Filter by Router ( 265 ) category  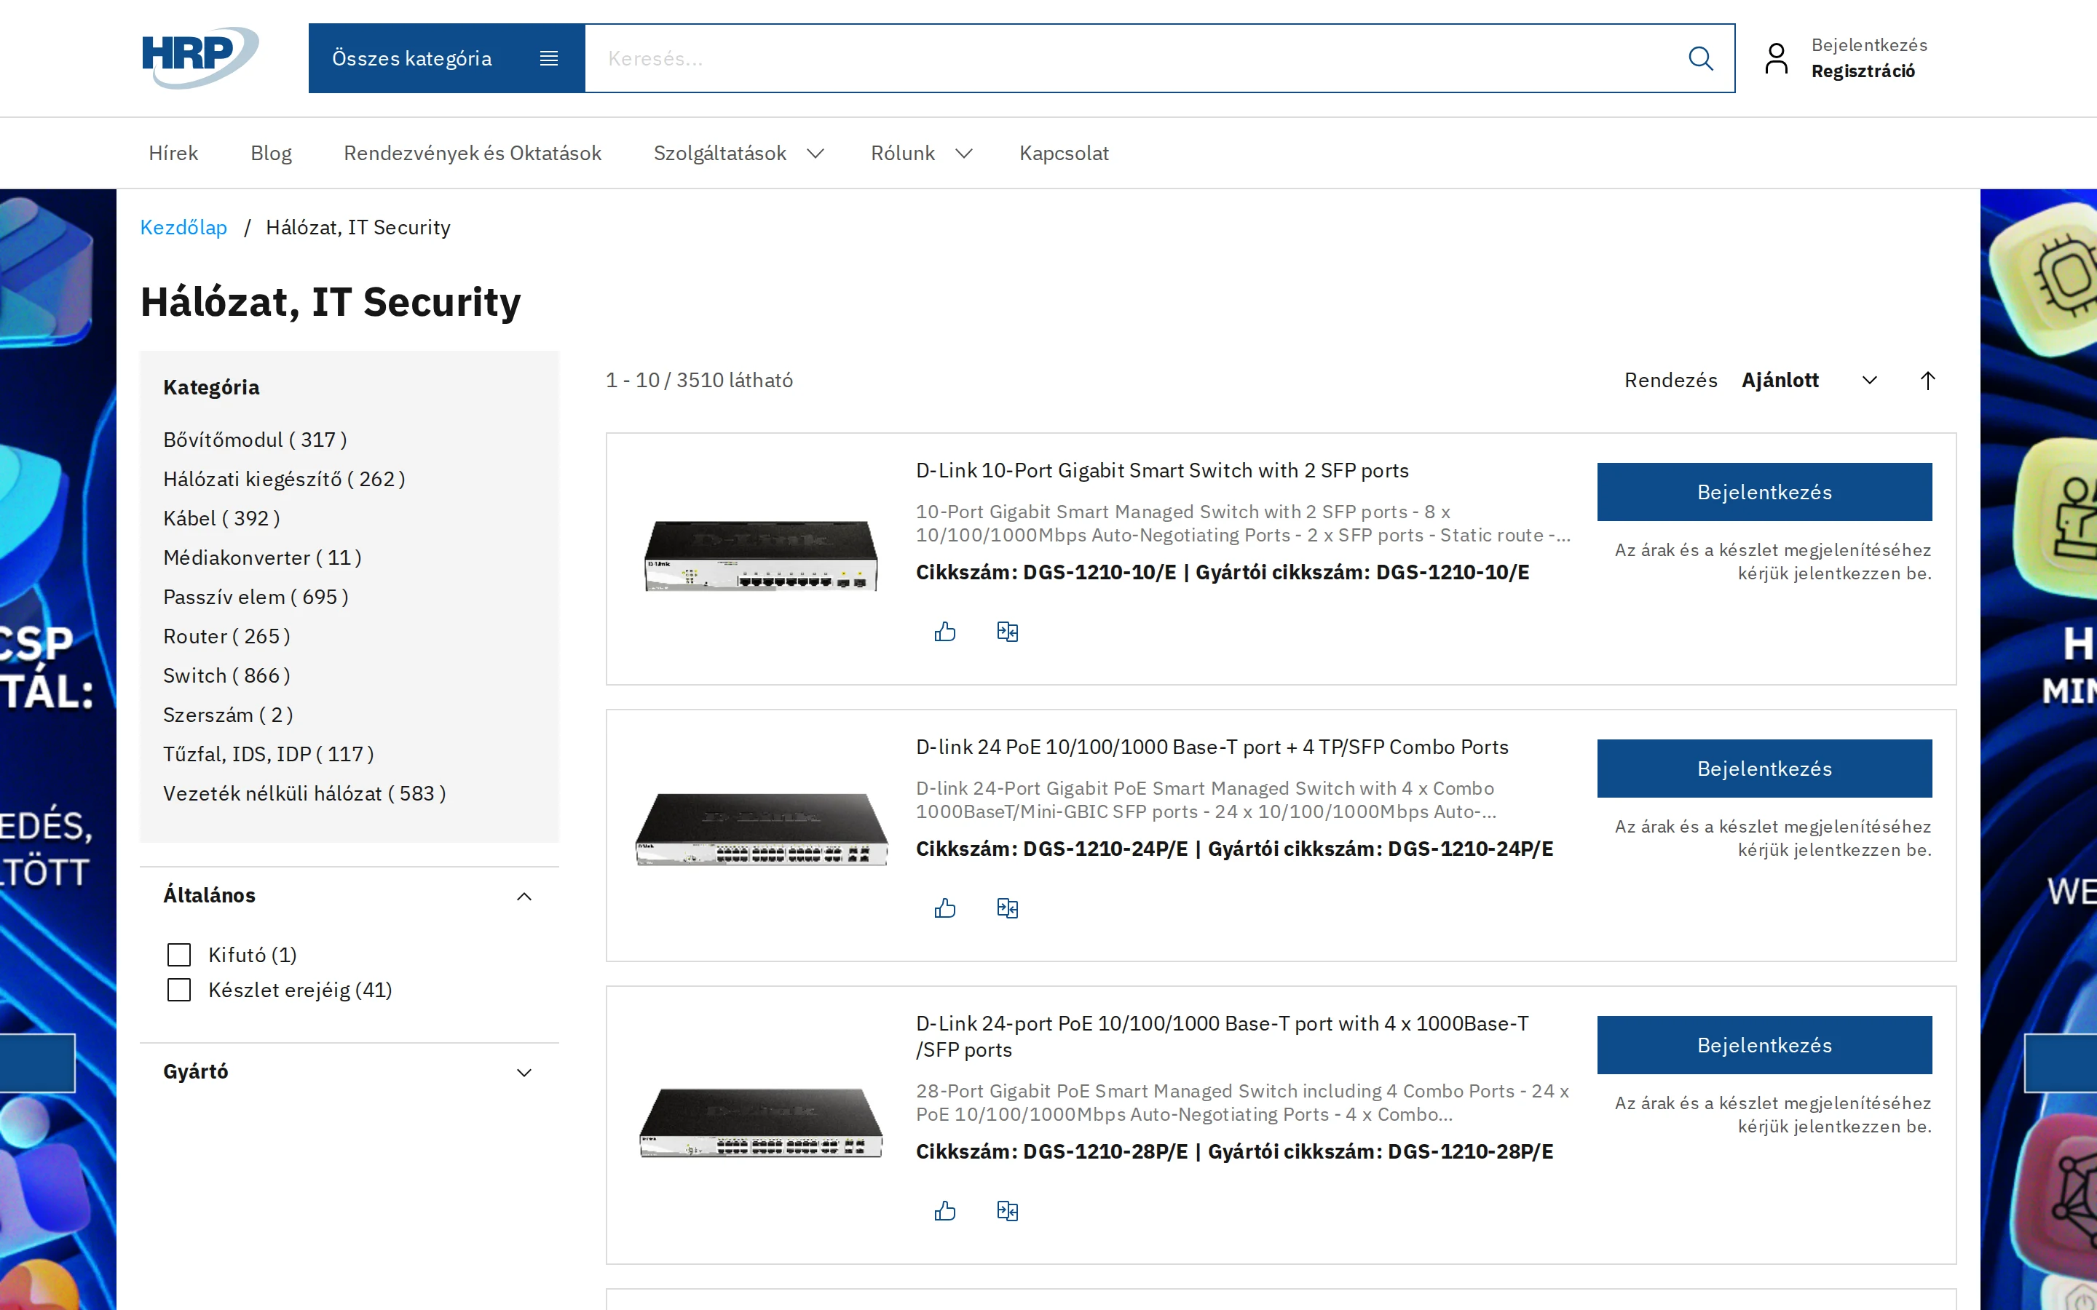click(227, 637)
